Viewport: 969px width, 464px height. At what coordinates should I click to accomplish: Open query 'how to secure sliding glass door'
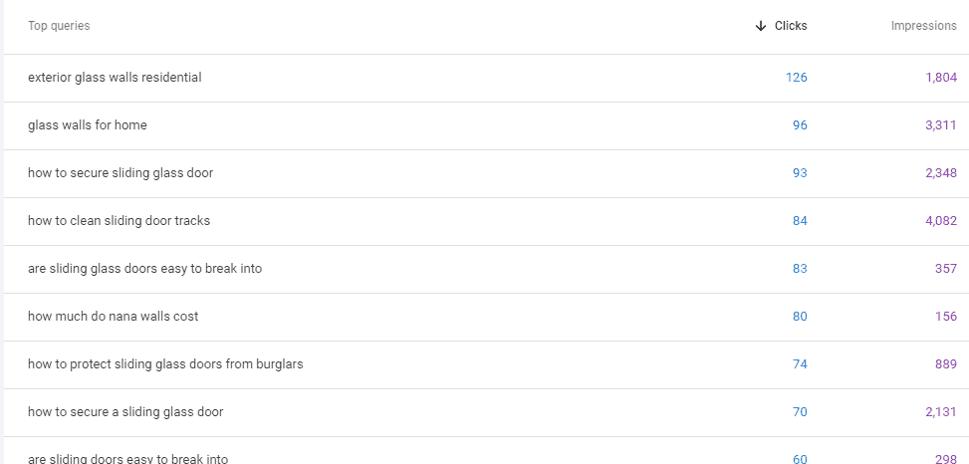(121, 173)
